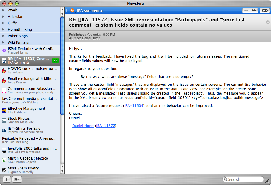
Task: Select RE: [JRA-11603] Creat... item
Action: [30, 61]
